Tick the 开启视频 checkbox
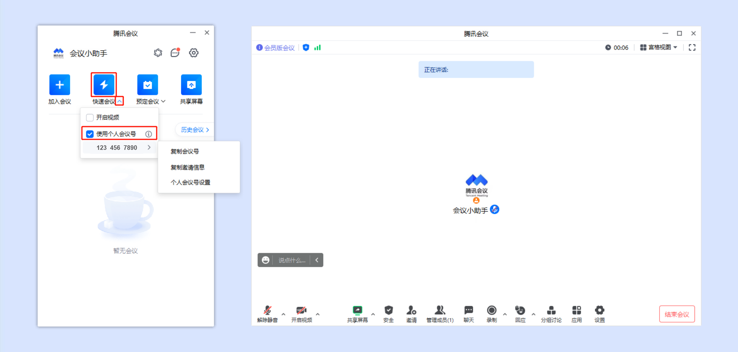738x352 pixels. click(90, 117)
